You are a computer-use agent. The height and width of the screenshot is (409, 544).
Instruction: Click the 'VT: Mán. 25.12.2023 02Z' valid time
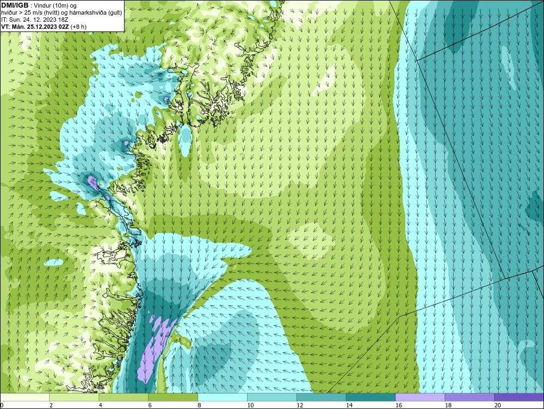35,26
